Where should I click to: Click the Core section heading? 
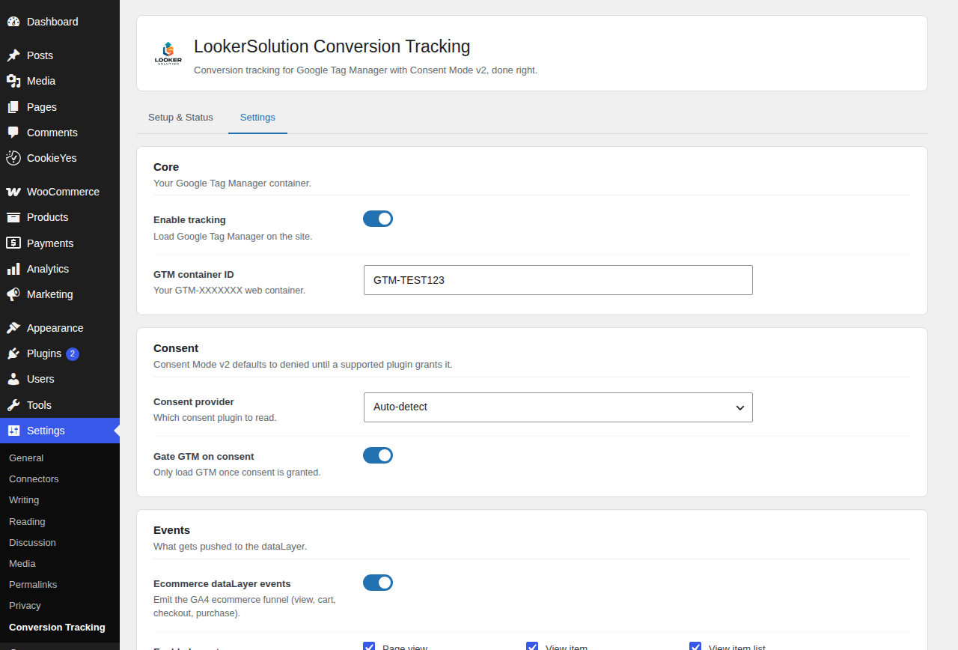click(166, 166)
